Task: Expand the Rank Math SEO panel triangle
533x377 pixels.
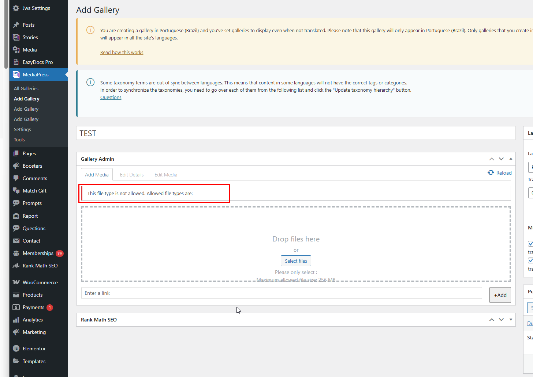Action: tap(511, 320)
